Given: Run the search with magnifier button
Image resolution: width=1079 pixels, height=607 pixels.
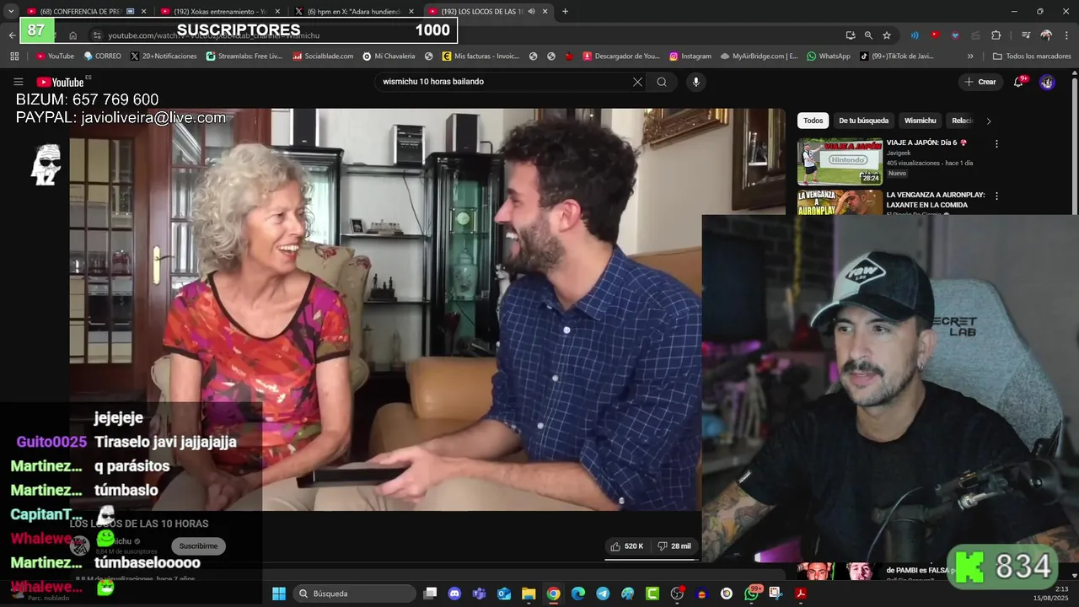Looking at the screenshot, I should coord(662,82).
